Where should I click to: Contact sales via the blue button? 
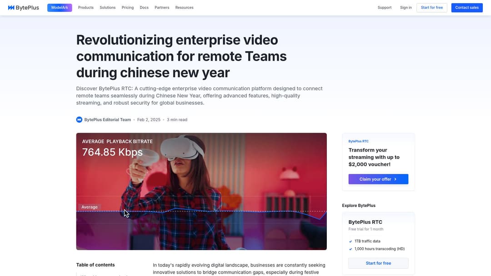[467, 8]
